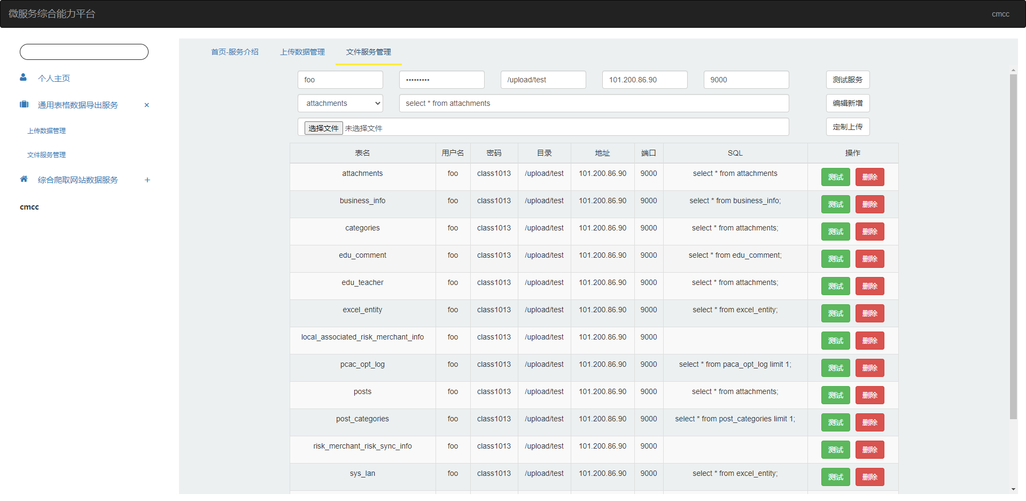Click the 定制上传 button
Viewport: 1026px width, 501px height.
[848, 127]
